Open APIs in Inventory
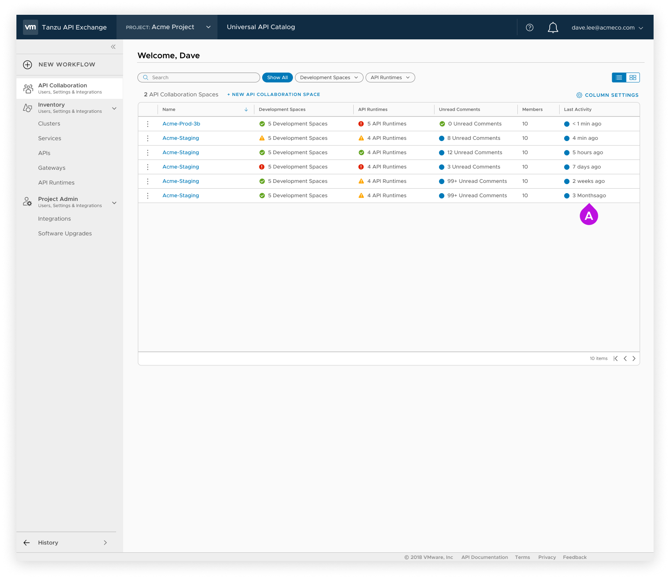Image resolution: width=670 pixels, height=579 pixels. coord(44,153)
